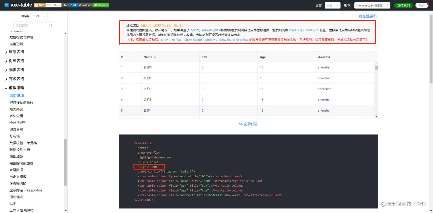
Task: Open the 稳定版 3.3.9 version dropdown
Action: (39, 16)
